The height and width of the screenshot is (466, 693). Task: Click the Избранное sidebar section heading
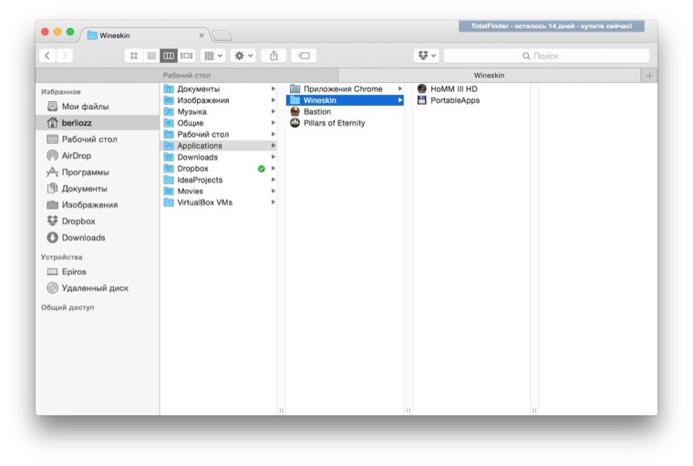(60, 92)
